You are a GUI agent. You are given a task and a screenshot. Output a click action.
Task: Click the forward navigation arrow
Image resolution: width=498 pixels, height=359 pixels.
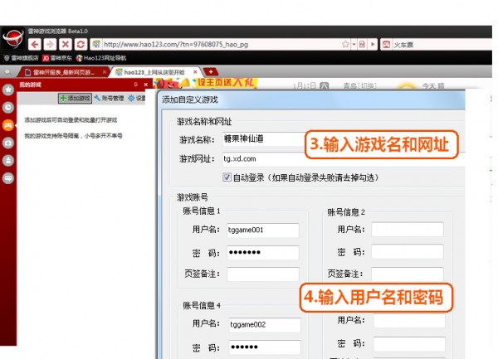pos(51,43)
